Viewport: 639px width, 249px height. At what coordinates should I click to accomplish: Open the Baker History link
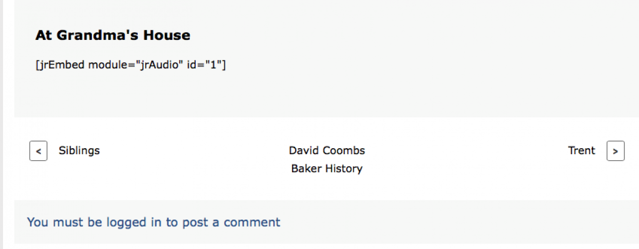pyautogui.click(x=327, y=169)
